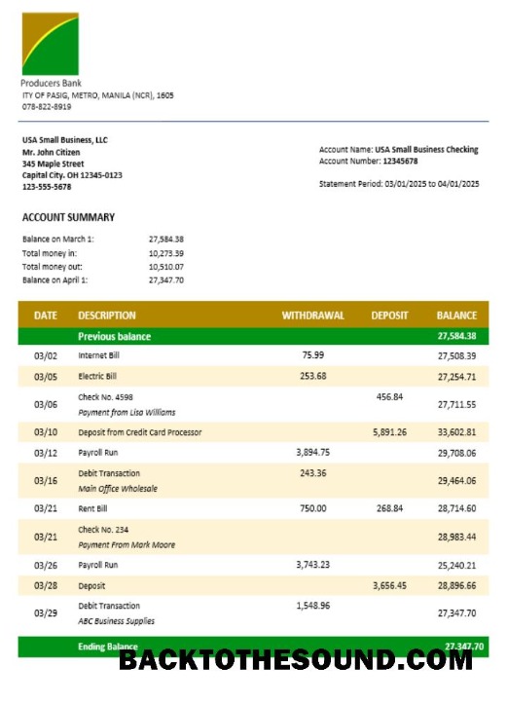Select 'ABC Business Supplies' note

(x=117, y=621)
